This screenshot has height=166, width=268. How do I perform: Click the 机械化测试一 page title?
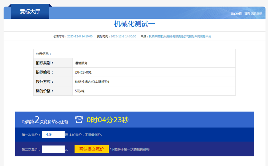134,24
